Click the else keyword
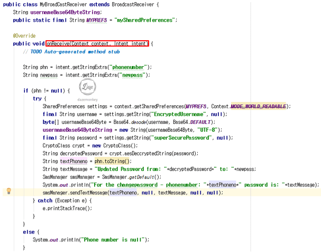This screenshot has height=252, width=321. tap(29, 232)
